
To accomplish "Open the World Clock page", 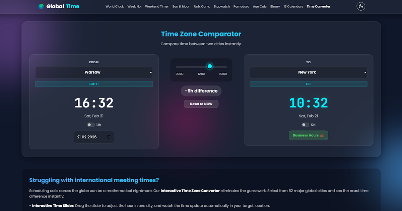I will tap(115, 6).
